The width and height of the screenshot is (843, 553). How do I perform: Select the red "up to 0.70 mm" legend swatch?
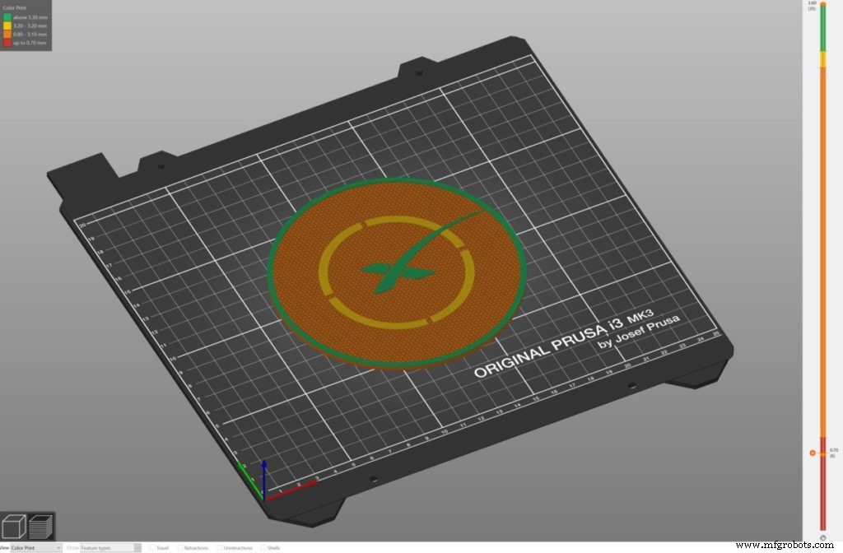[7, 43]
